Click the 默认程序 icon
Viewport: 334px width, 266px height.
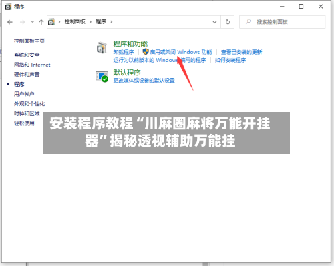[102, 77]
